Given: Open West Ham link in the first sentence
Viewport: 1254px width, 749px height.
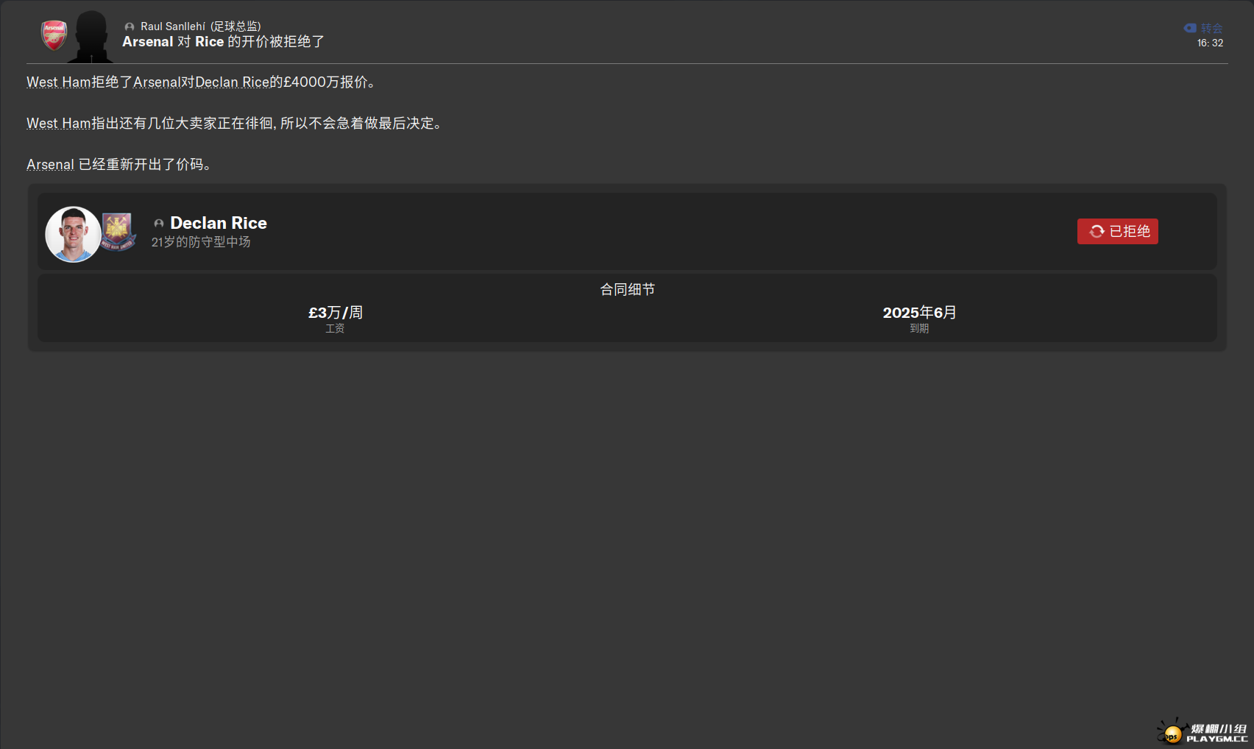Looking at the screenshot, I should (58, 82).
